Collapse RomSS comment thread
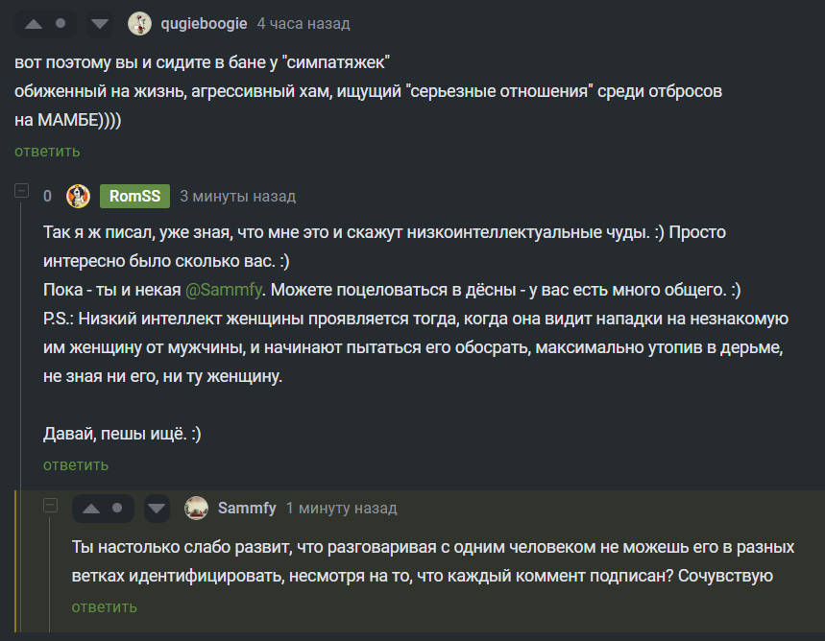 (21, 190)
